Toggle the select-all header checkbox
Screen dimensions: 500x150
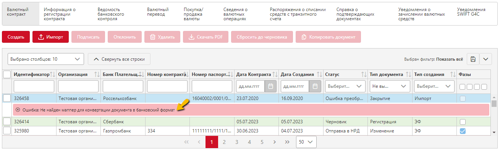[7, 74]
